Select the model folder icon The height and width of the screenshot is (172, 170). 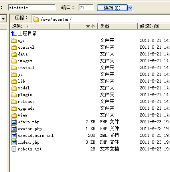14,88
